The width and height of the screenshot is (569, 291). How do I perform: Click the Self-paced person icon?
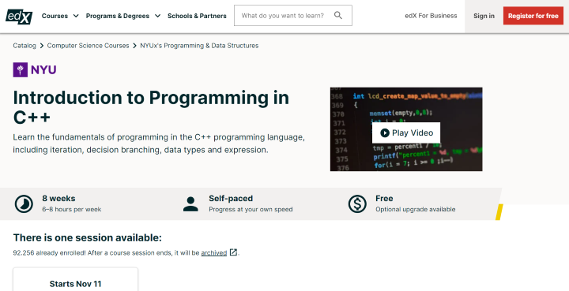(190, 203)
